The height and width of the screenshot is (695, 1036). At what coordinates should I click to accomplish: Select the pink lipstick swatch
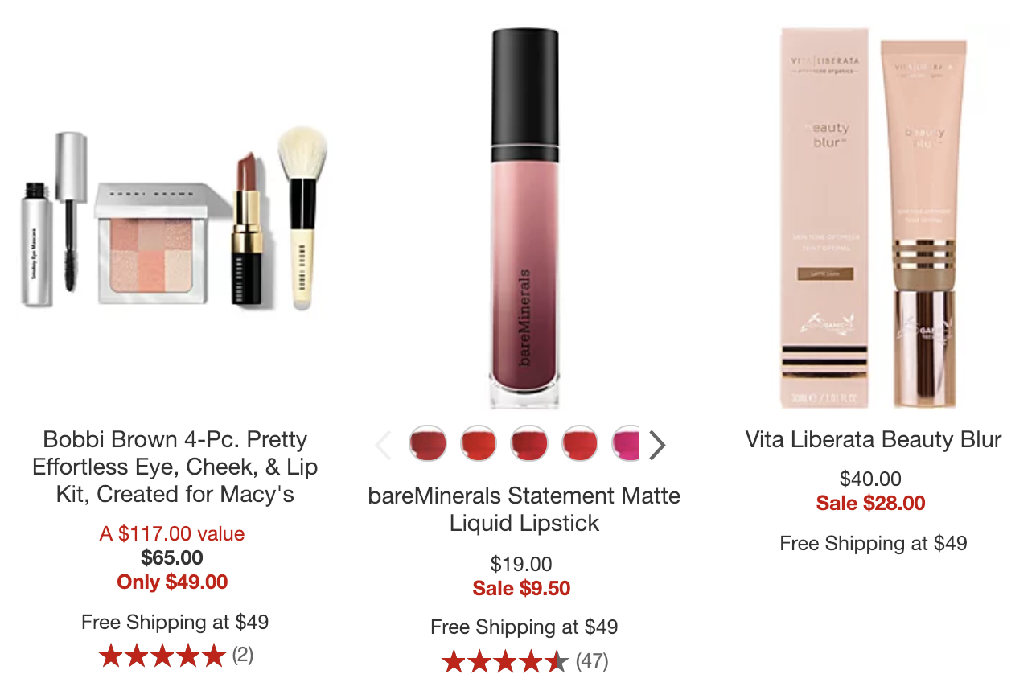pos(626,444)
